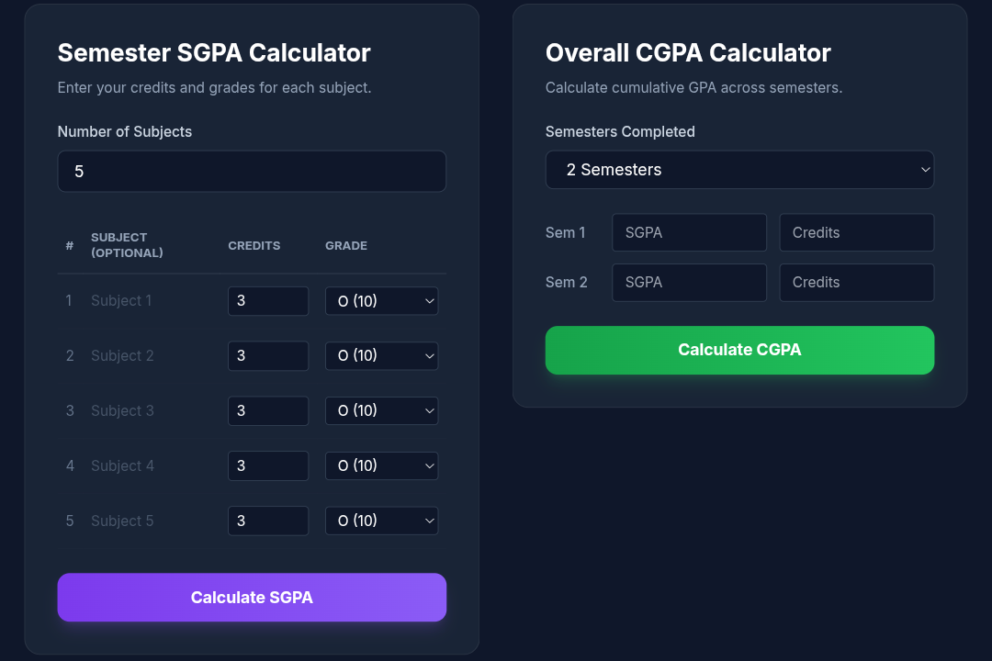
Task: Open the grade dropdown for Subject 3
Action: point(381,411)
